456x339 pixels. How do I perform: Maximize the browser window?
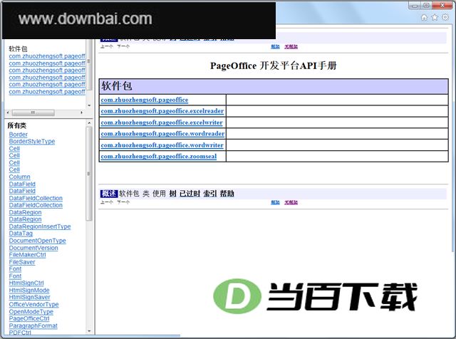tap(426, 5)
